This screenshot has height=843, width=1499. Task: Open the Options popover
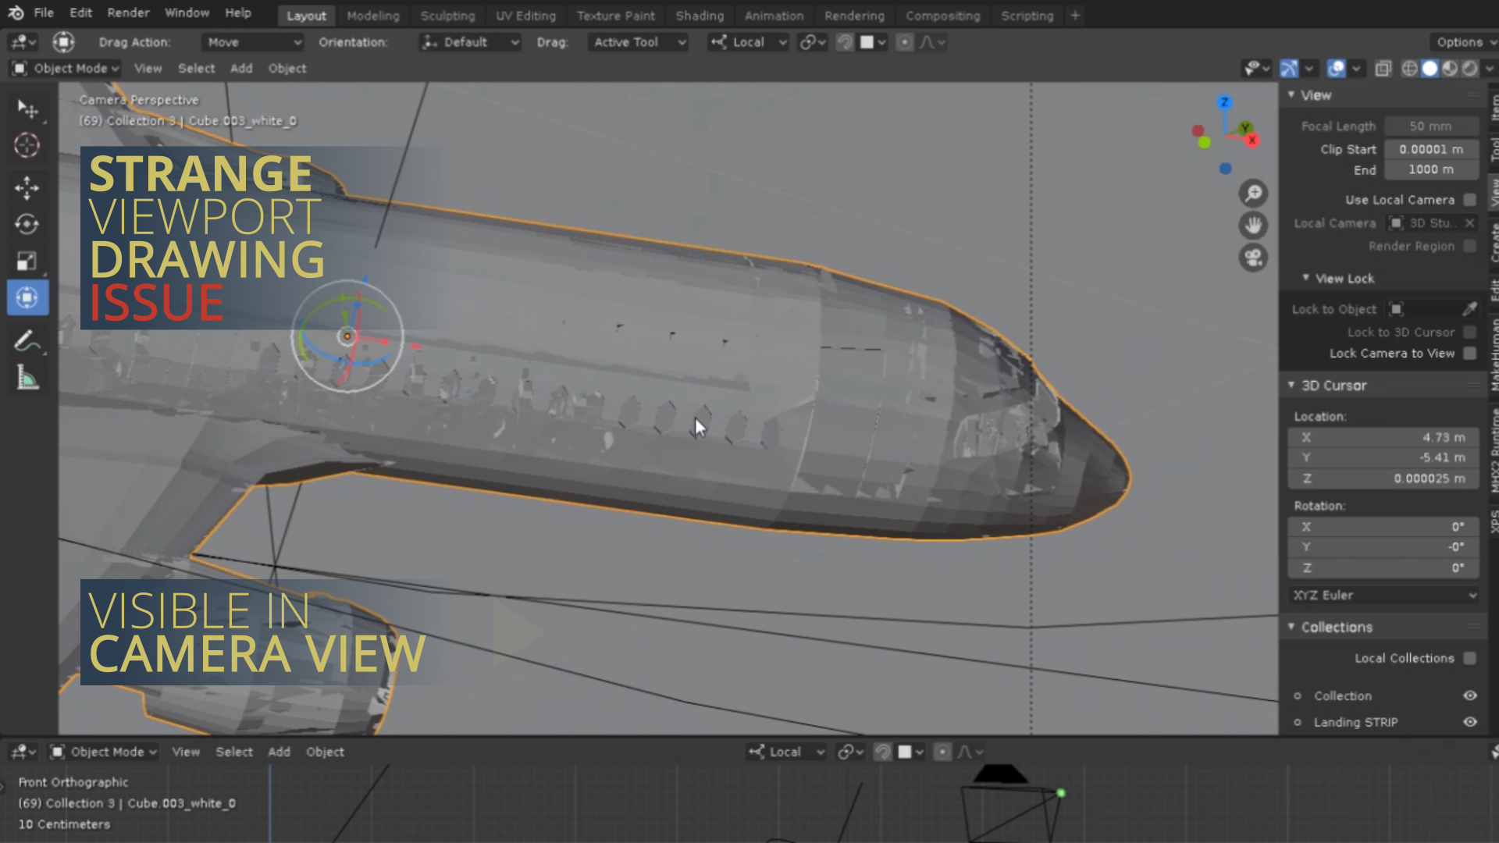(1463, 42)
